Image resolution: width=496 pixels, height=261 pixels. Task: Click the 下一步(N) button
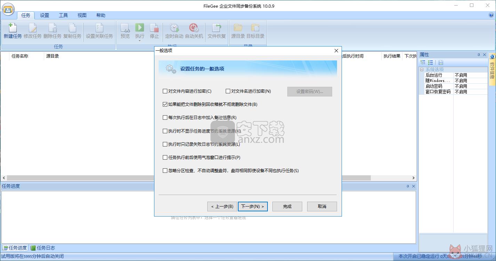(x=253, y=207)
